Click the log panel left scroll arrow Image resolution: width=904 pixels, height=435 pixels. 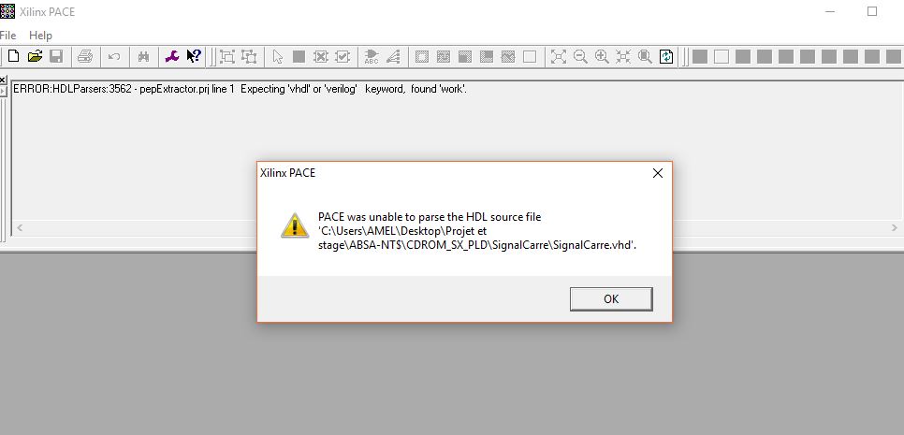pyautogui.click(x=19, y=228)
